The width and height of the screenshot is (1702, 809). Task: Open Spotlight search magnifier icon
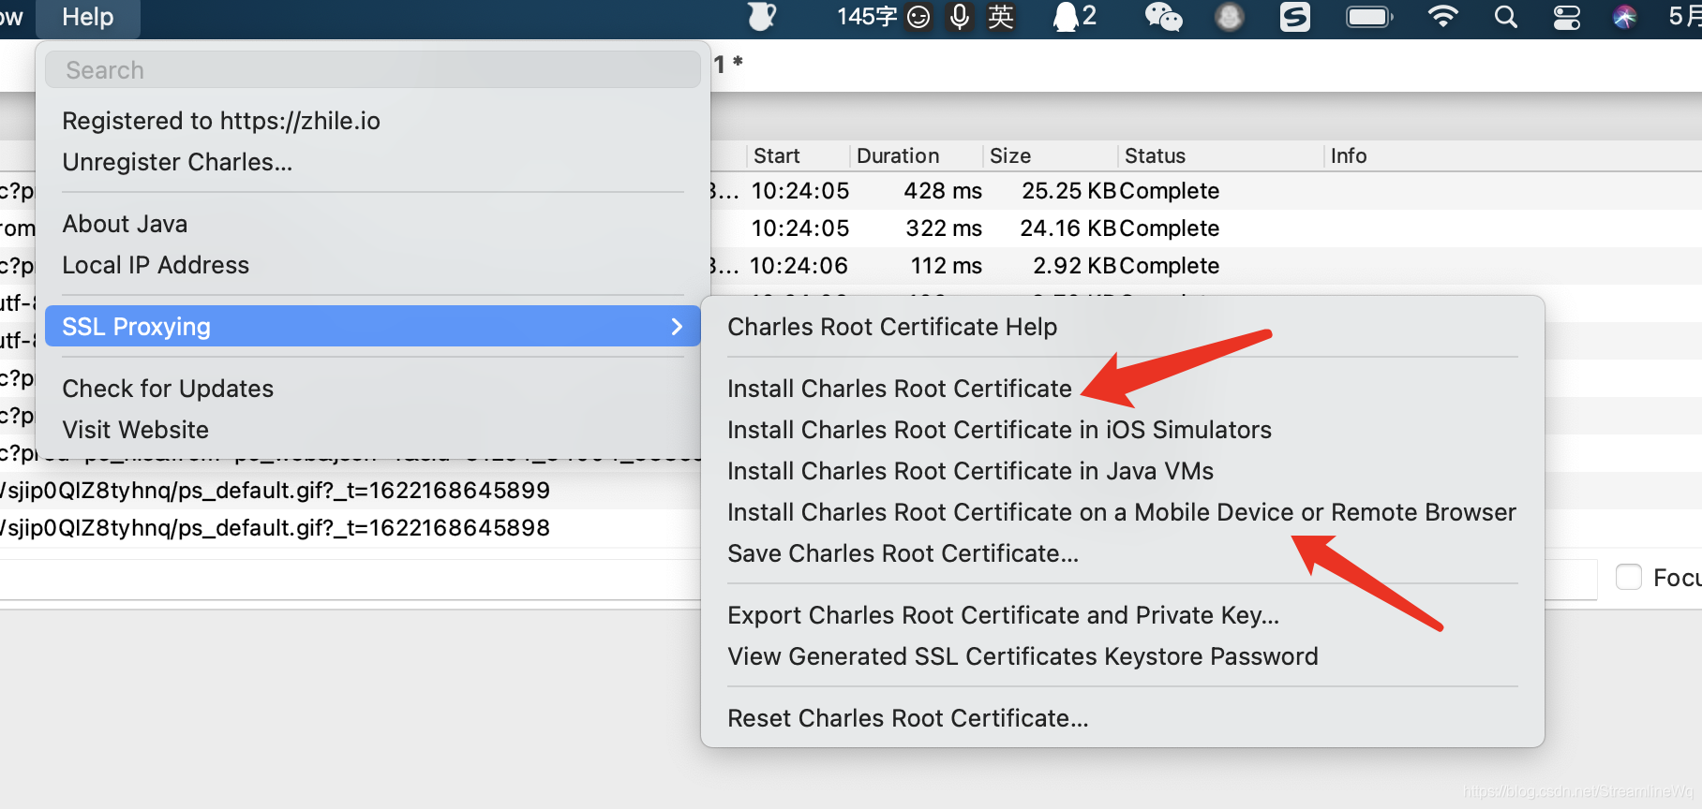click(1505, 17)
